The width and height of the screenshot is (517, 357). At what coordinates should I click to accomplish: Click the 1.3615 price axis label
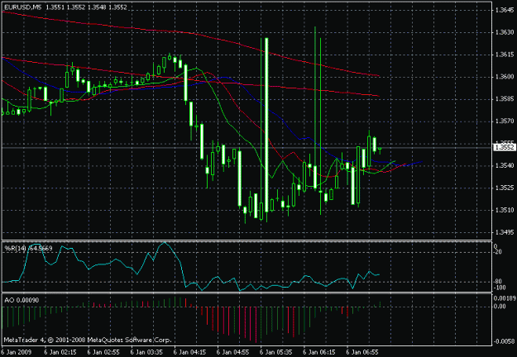[504, 55]
